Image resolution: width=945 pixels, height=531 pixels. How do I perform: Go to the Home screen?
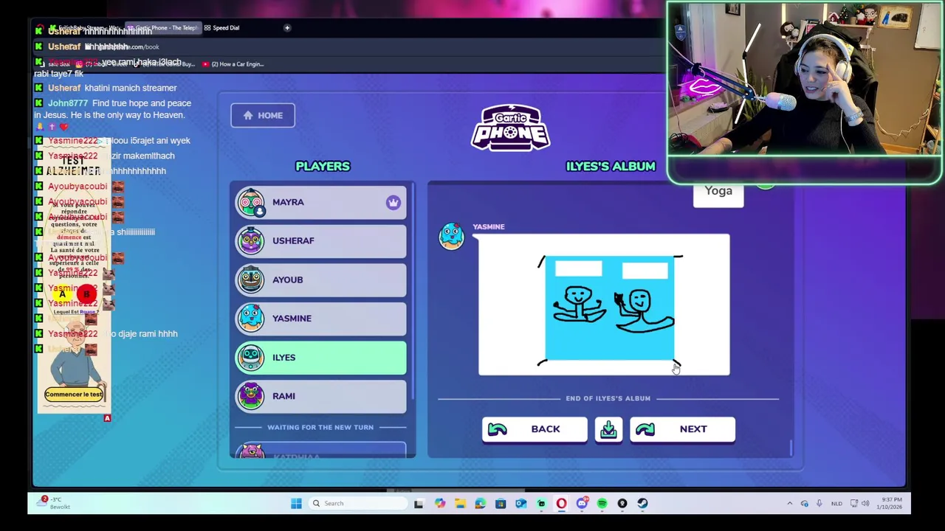click(263, 115)
